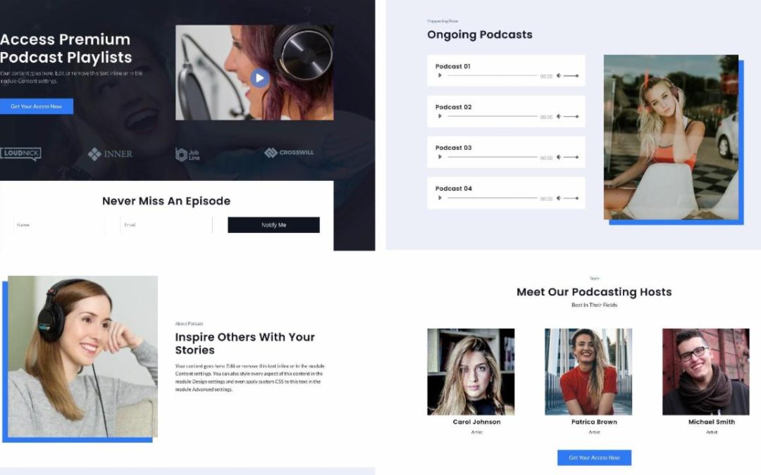Open Michael Smith's host photo
This screenshot has height=475, width=761.
coord(705,372)
